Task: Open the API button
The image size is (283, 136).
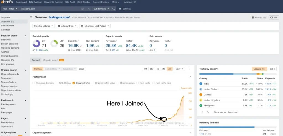Action: tap(274, 17)
